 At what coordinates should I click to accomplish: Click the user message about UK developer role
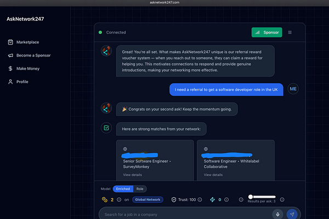[x=226, y=90]
